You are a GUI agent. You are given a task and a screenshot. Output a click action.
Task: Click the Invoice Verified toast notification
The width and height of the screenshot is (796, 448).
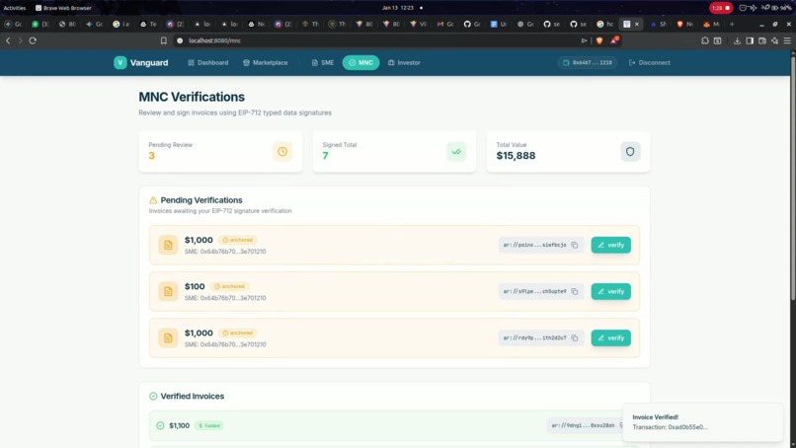click(702, 422)
